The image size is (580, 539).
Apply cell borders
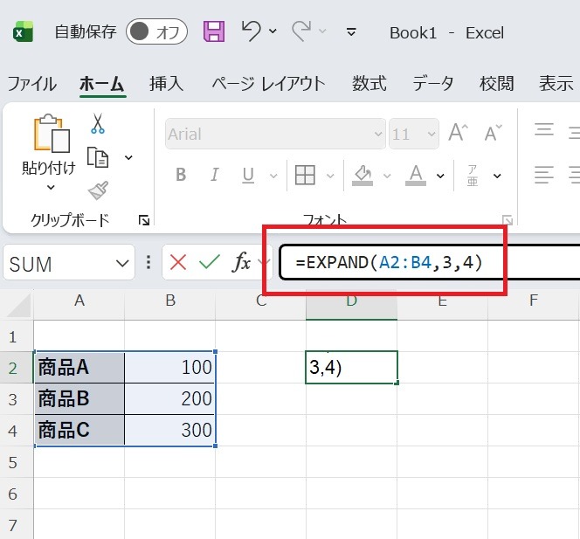click(305, 175)
